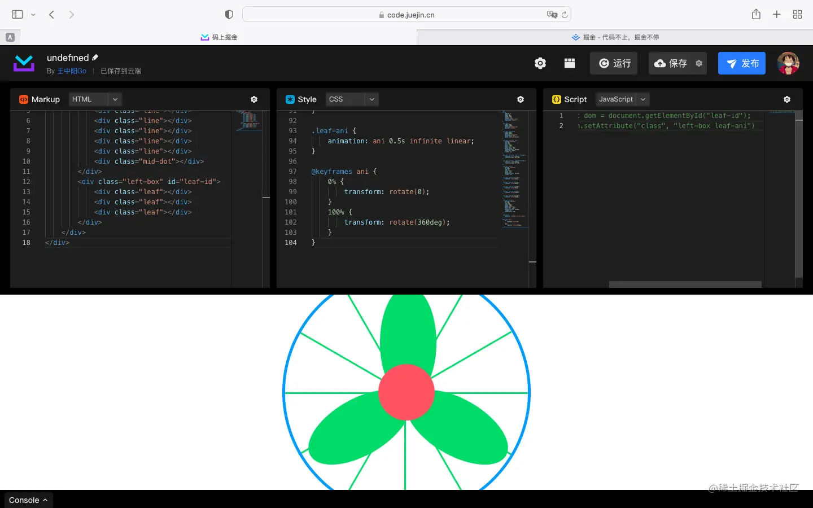Viewport: 813px width, 508px height.
Task: Click the setAttribute script line
Action: pos(666,126)
